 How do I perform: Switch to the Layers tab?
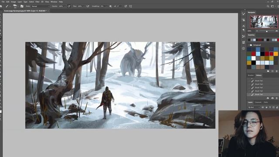[250, 102]
